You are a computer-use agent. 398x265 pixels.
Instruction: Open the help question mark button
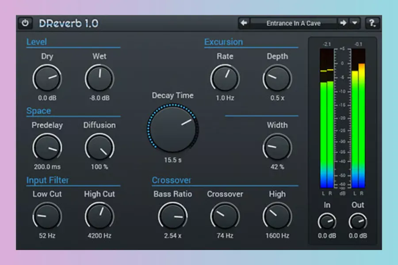click(372, 23)
